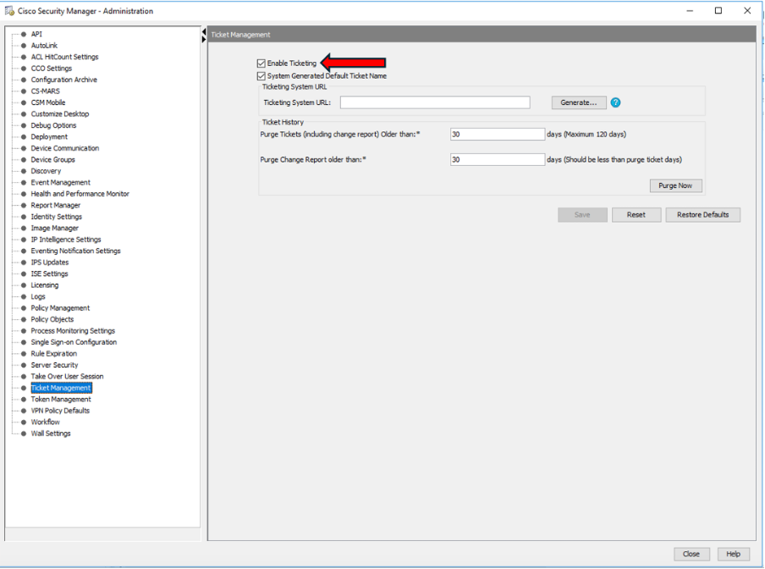
Task: Open Device Communication settings
Action: click(65, 148)
